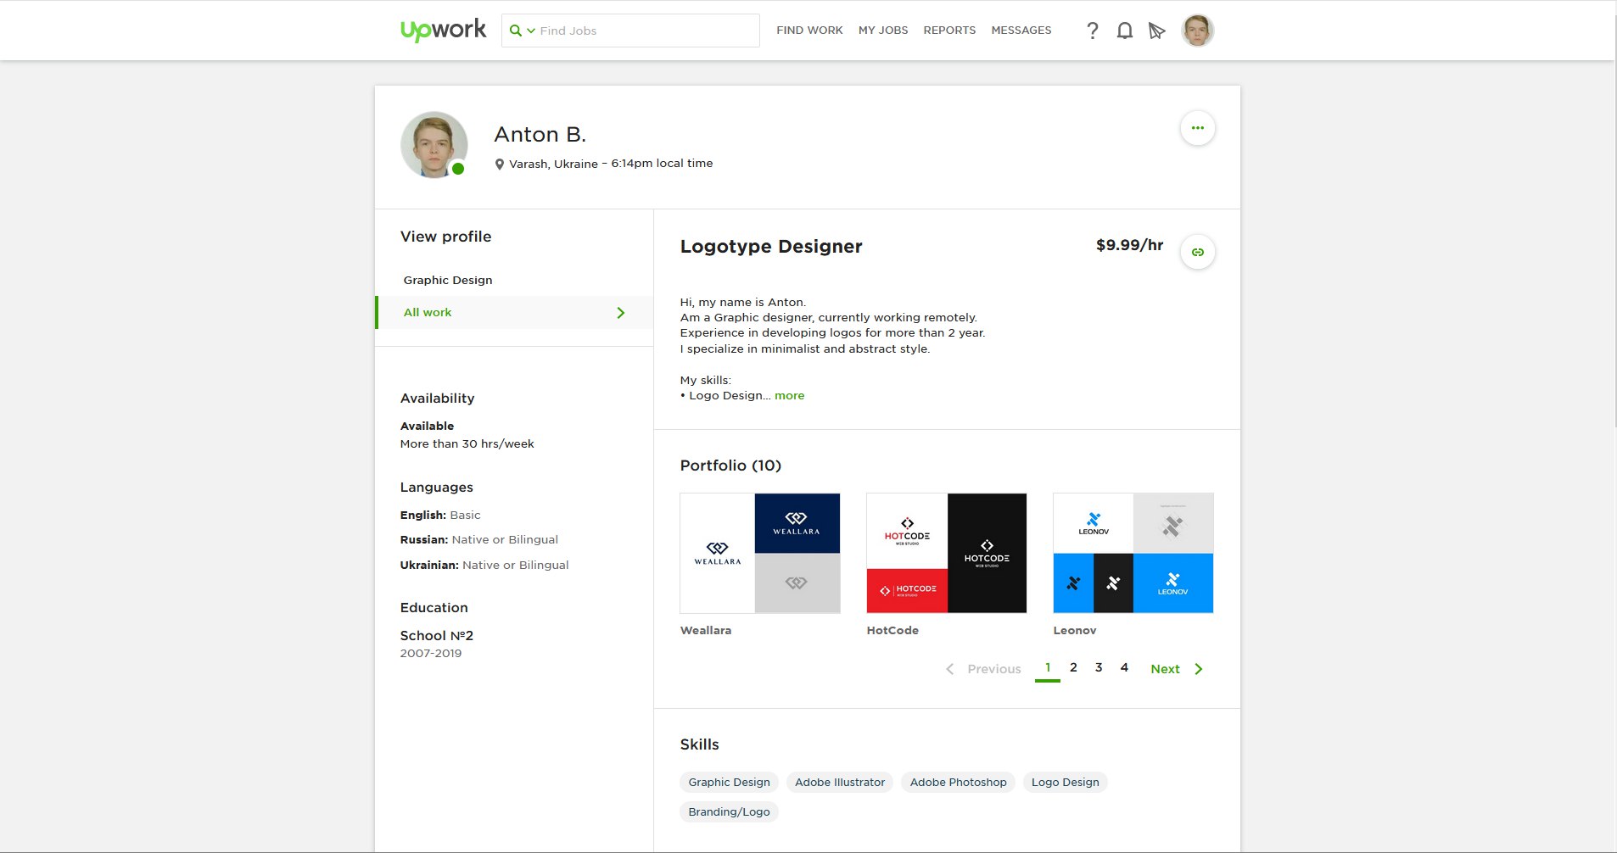Go to portfolio page 4
The height and width of the screenshot is (853, 1617).
point(1124,667)
